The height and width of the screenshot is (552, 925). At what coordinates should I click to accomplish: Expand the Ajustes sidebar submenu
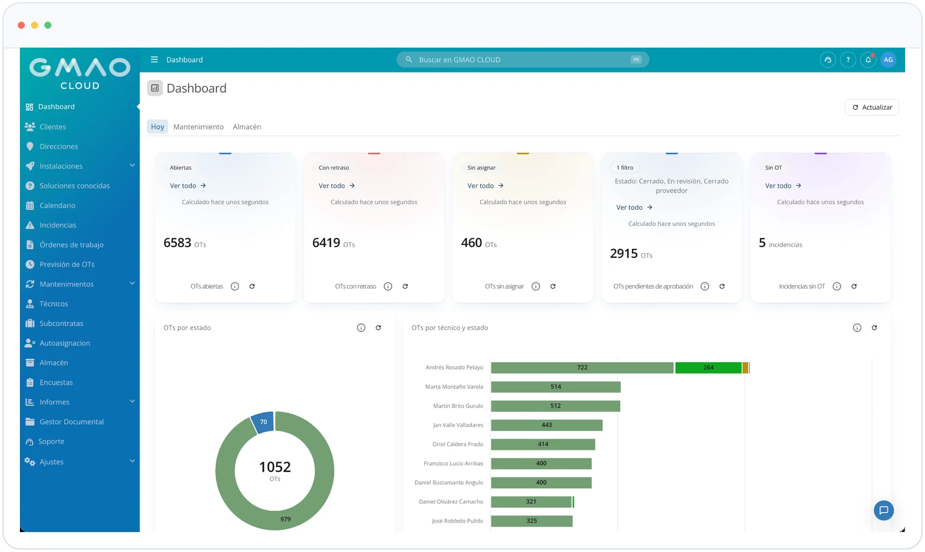click(132, 461)
